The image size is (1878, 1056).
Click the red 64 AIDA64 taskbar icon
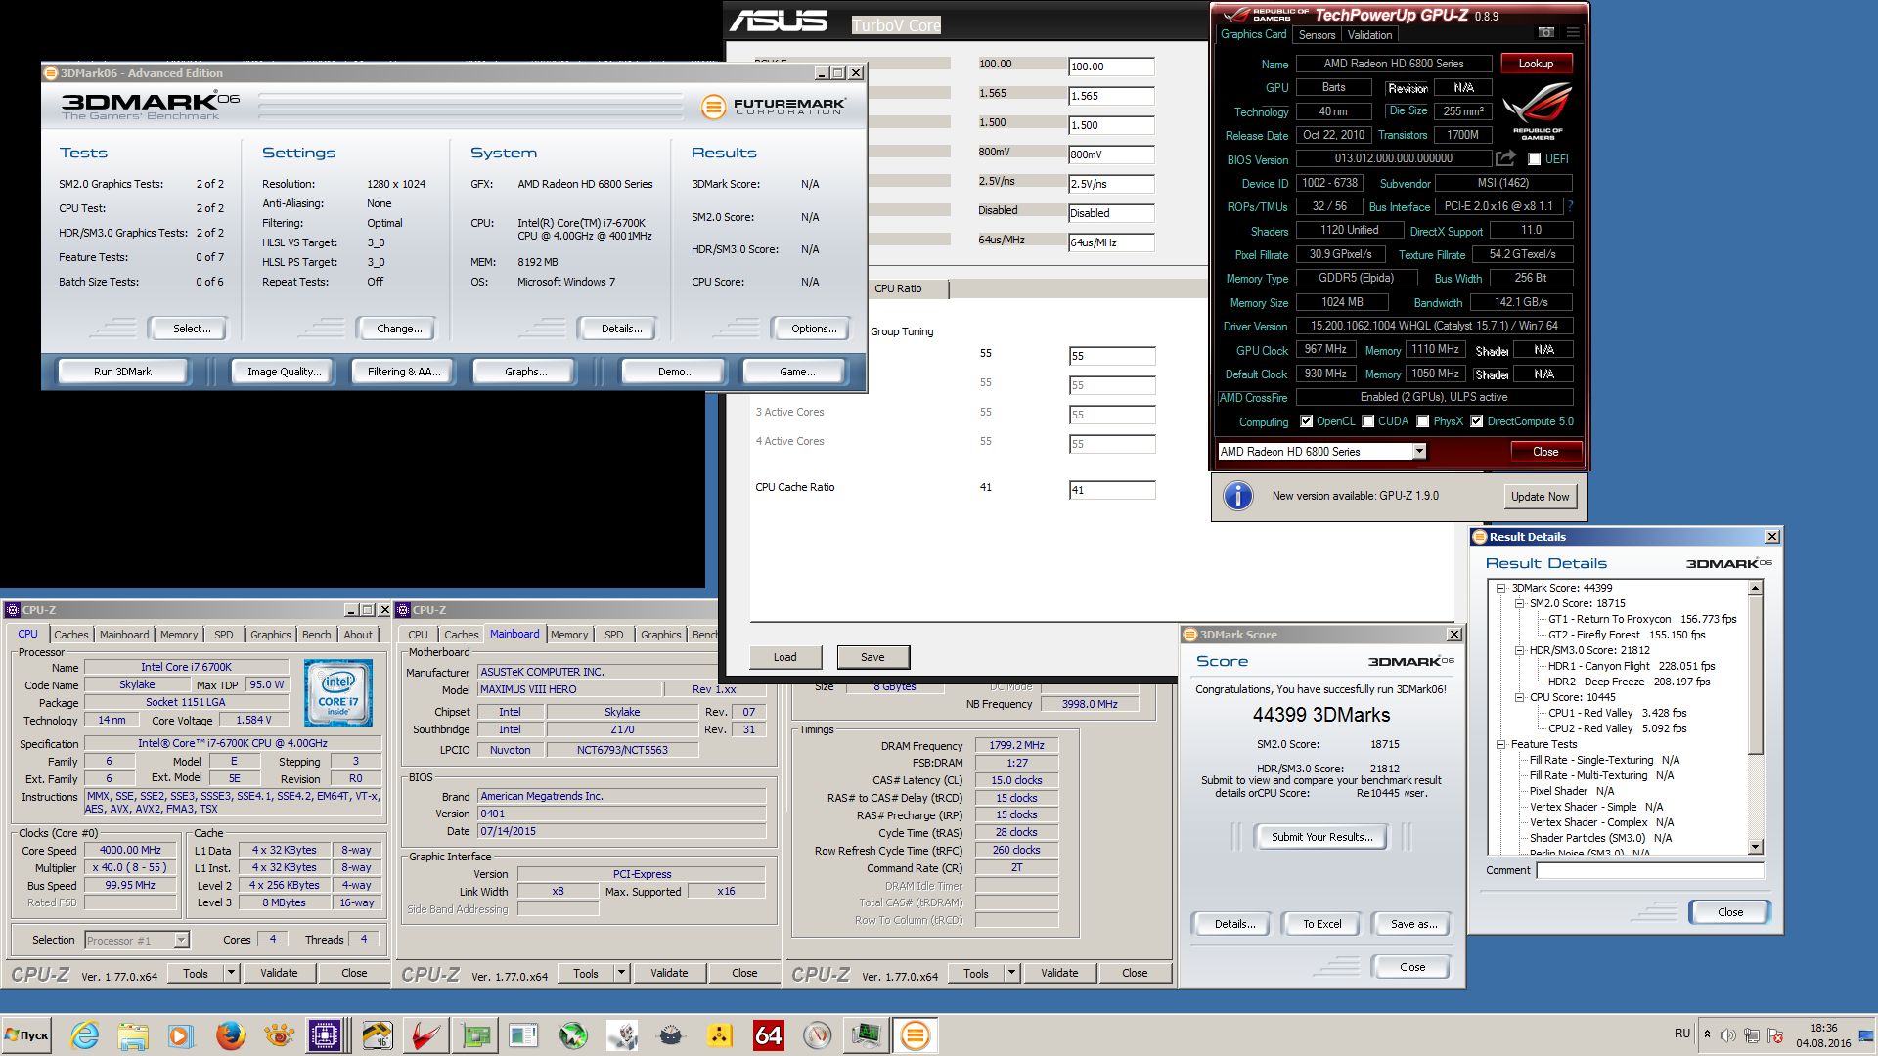pos(768,1034)
